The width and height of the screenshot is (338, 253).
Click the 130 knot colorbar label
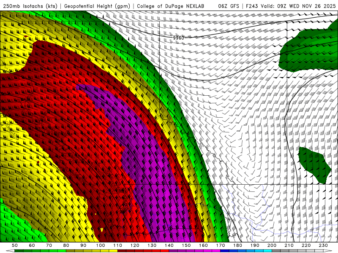click(x=152, y=245)
